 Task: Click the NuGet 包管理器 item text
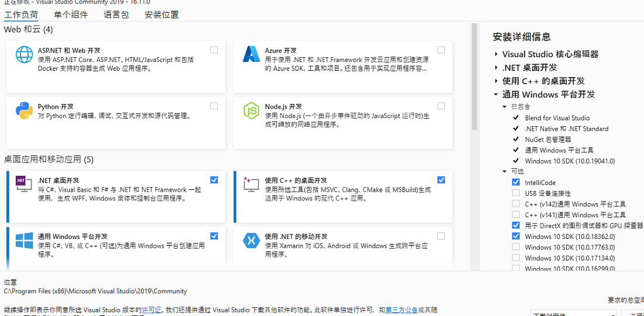(x=548, y=139)
